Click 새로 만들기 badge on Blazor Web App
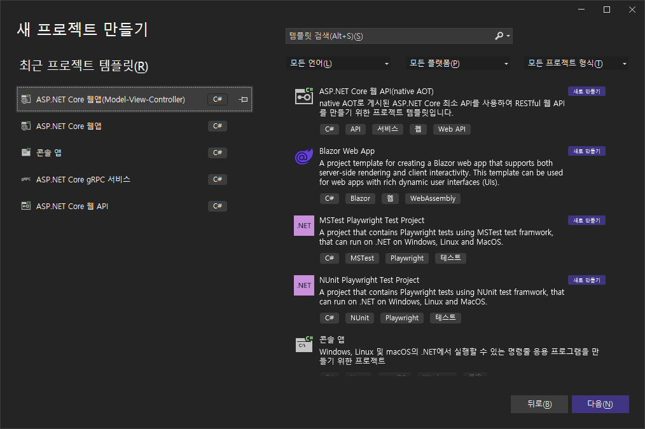This screenshot has height=429, width=645. 586,151
